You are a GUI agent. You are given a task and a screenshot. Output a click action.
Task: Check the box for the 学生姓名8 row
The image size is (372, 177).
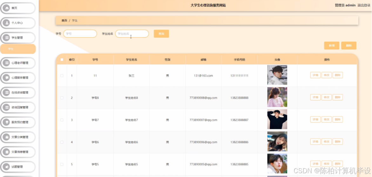62,98
